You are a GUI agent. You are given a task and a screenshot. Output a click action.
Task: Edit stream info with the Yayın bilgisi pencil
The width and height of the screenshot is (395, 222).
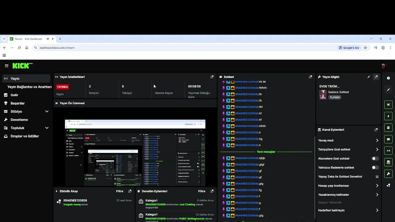coord(368,77)
